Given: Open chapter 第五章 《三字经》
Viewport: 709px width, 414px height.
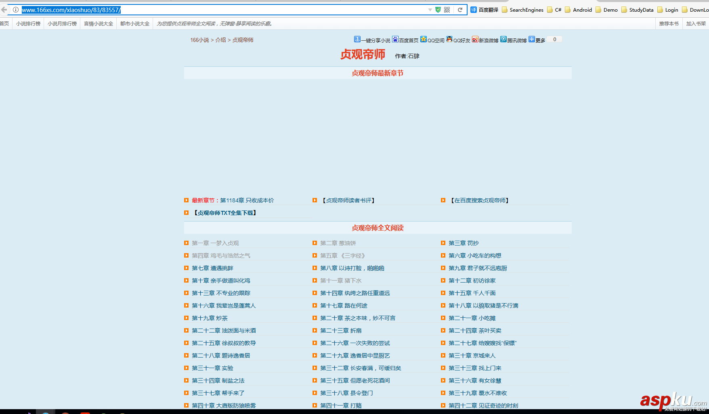Looking at the screenshot, I should coord(344,256).
